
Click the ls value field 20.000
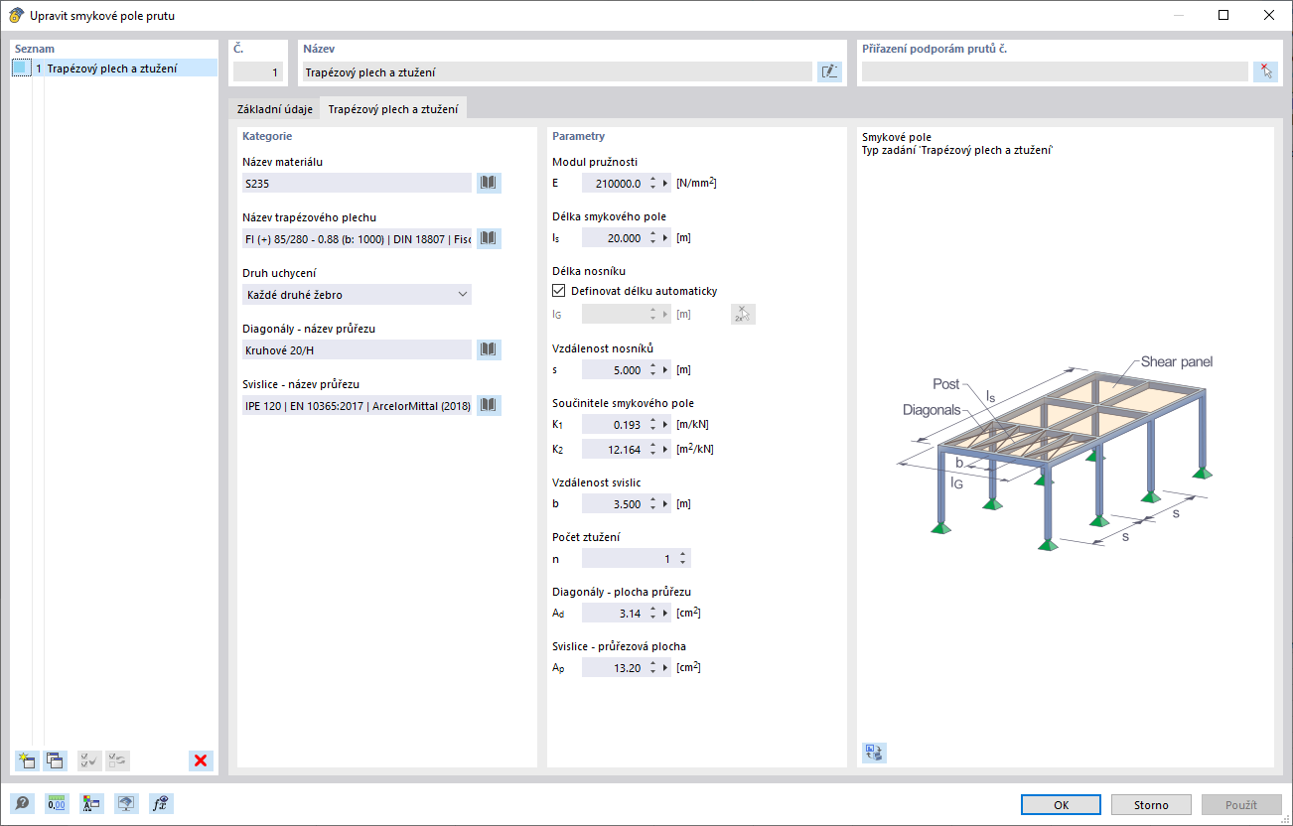[x=614, y=238]
